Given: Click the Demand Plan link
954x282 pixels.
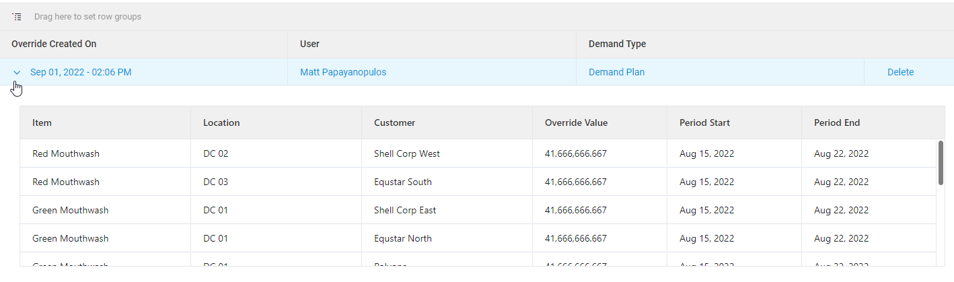Looking at the screenshot, I should coord(616,72).
